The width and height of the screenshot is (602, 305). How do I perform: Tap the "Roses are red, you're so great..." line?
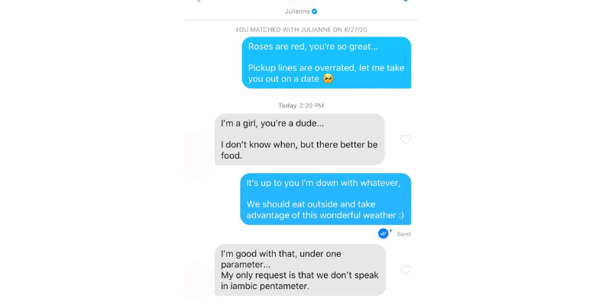tap(313, 47)
